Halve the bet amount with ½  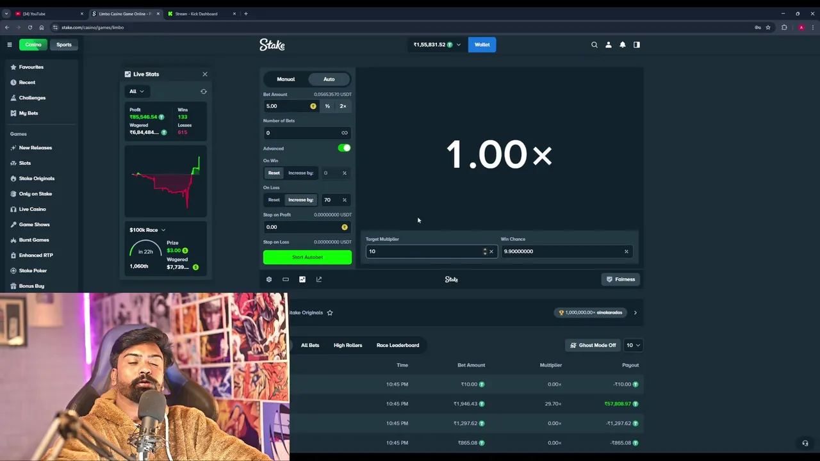327,106
